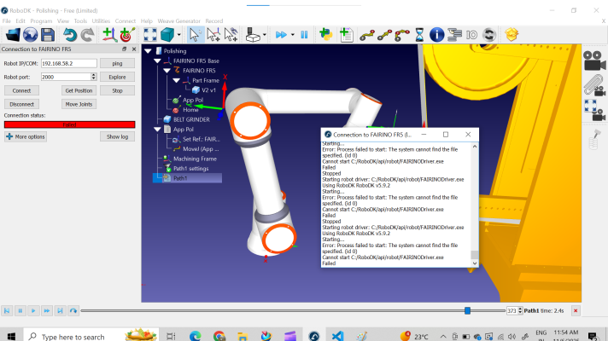Click the Robot IP/COM input field
Image resolution: width=608 pixels, height=341 pixels.
click(x=68, y=63)
